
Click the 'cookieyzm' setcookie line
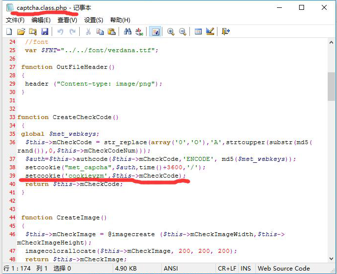[105, 176]
